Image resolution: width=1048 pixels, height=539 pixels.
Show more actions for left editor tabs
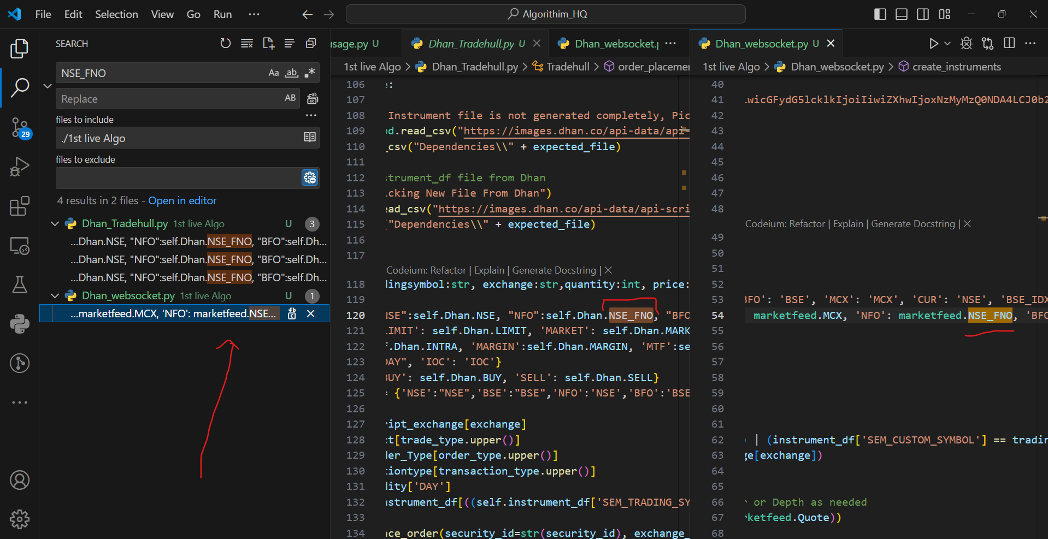point(671,43)
